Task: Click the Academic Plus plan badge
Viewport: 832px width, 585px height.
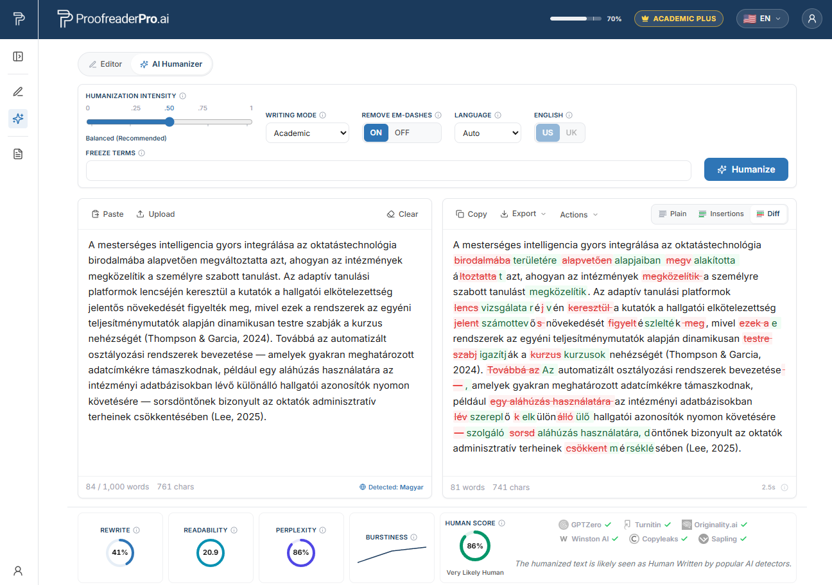Action: 679,19
